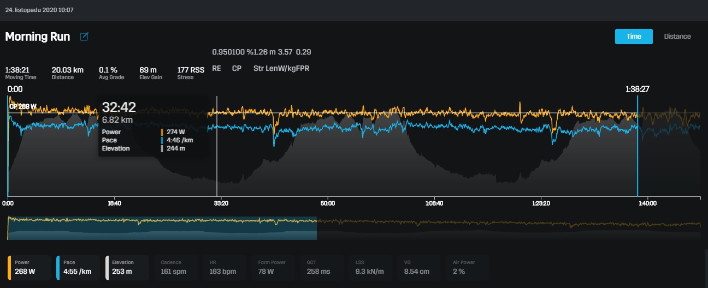Click the CP metric label
708x288 pixels.
(x=237, y=69)
